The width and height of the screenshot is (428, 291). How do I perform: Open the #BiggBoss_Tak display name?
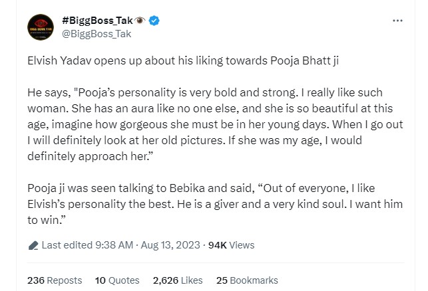[95, 21]
